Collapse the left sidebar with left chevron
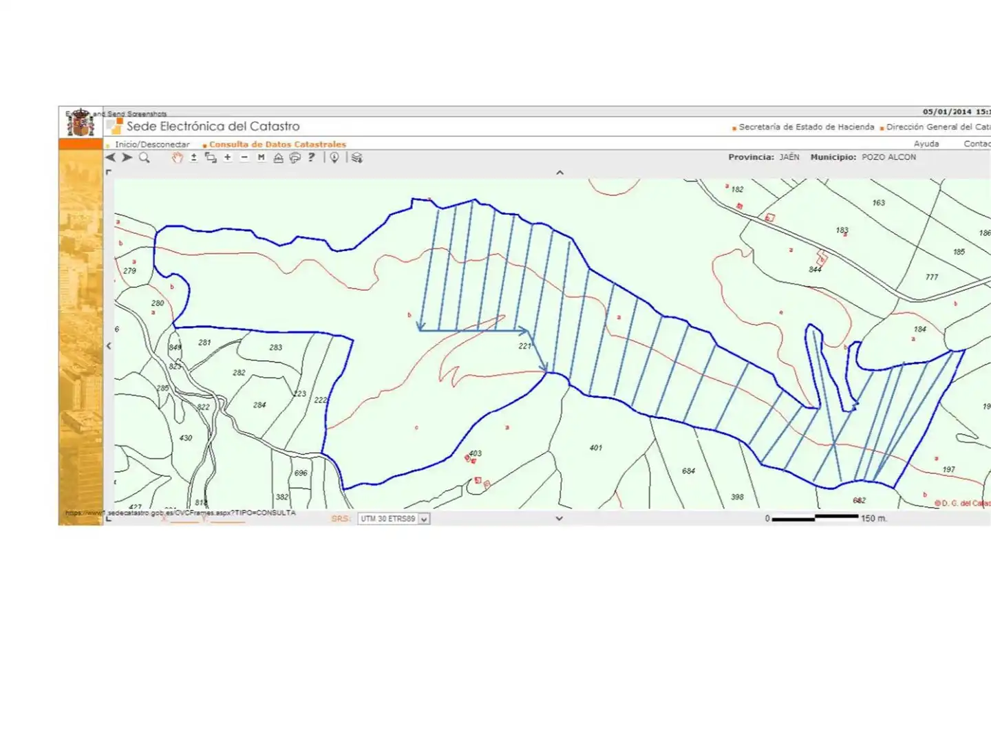 (x=109, y=346)
